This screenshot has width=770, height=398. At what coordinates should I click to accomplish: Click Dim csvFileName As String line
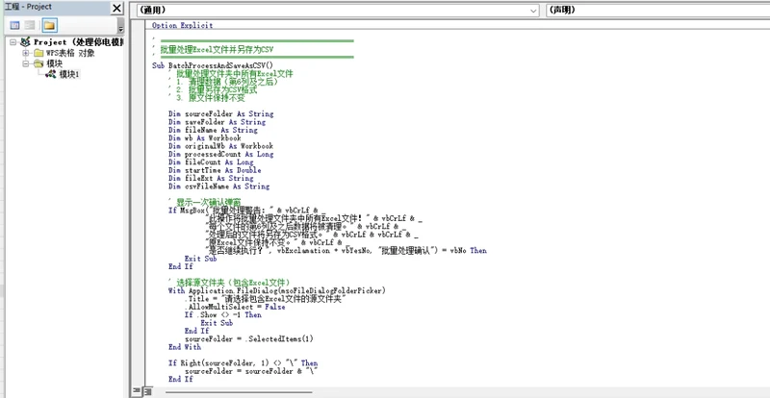219,187
